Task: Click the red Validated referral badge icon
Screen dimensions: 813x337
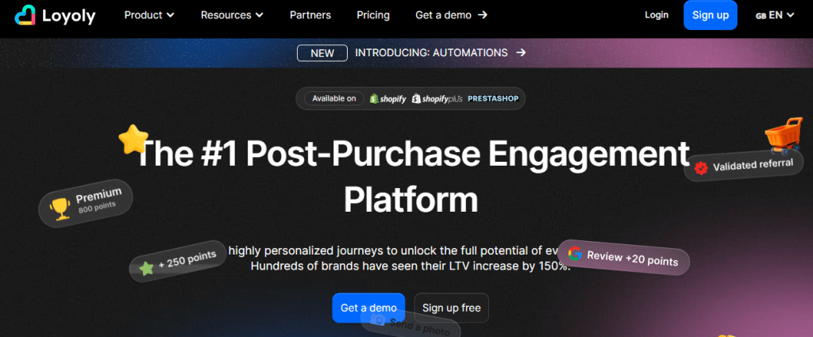Action: click(700, 167)
